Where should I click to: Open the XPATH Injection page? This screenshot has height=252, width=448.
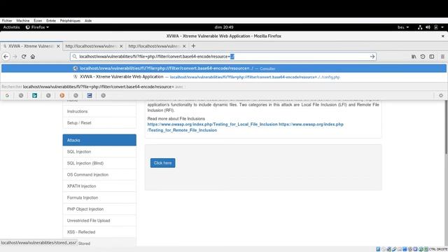pyautogui.click(x=99, y=186)
